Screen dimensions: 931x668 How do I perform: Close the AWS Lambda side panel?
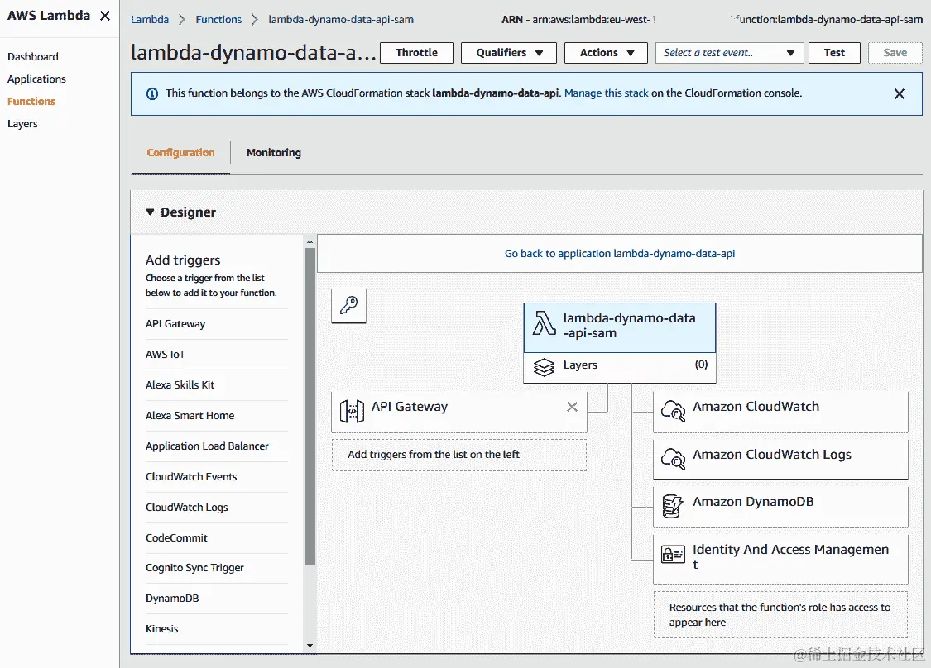tap(105, 16)
